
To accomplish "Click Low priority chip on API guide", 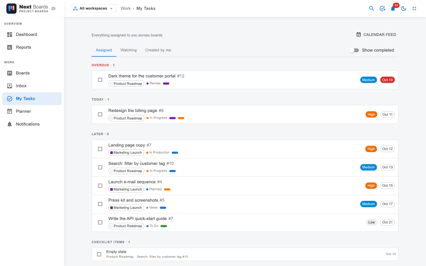I will [x=372, y=223].
